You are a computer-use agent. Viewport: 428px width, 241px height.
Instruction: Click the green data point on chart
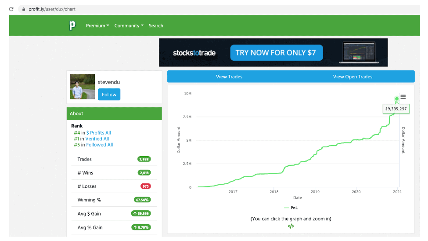coord(396,99)
